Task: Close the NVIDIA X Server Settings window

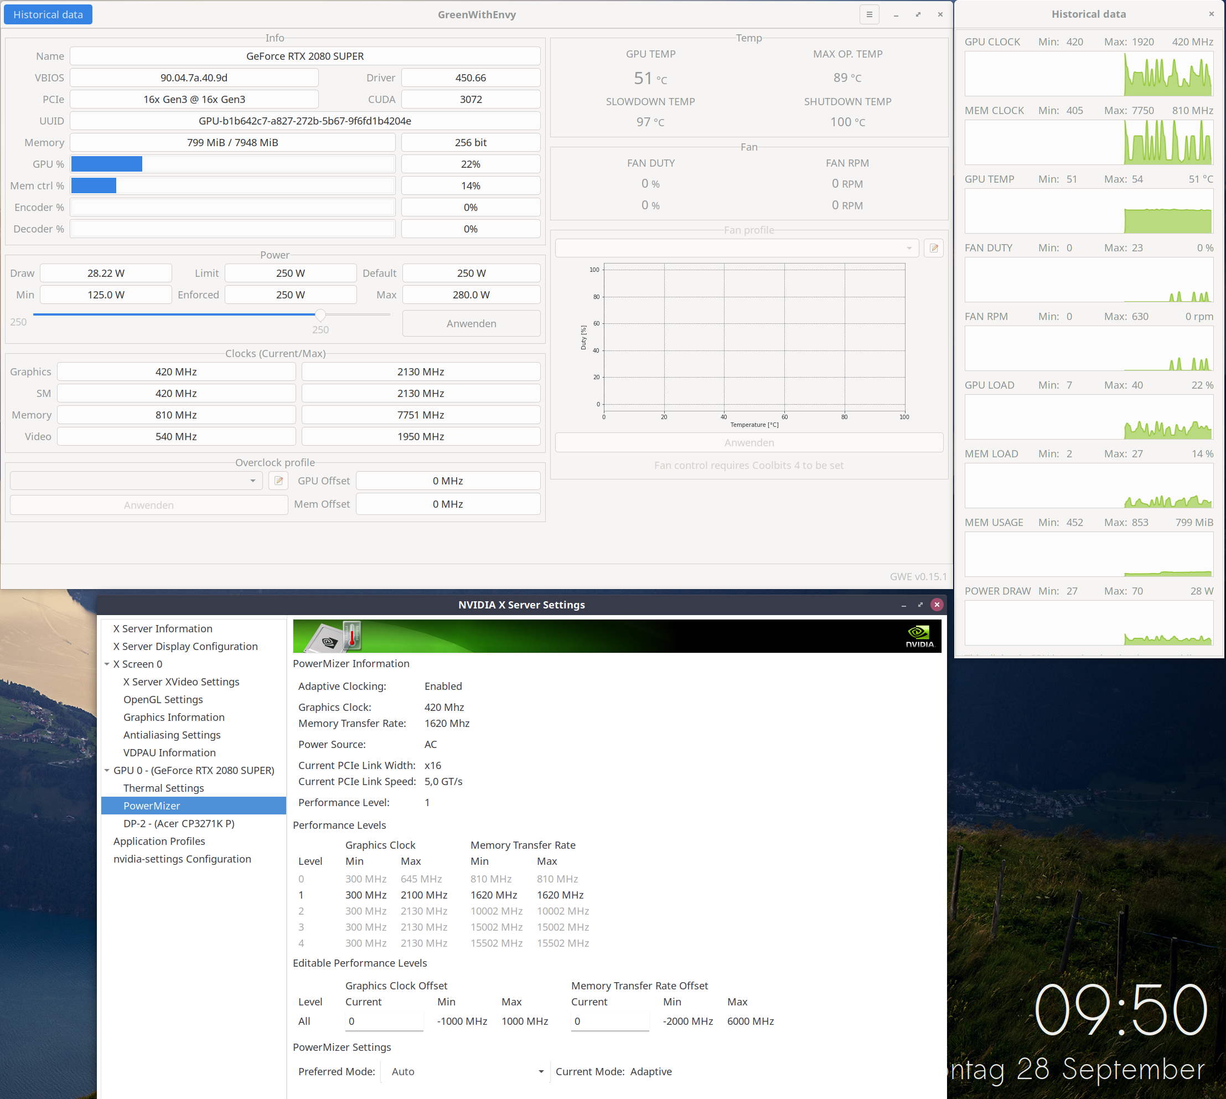Action: [937, 605]
